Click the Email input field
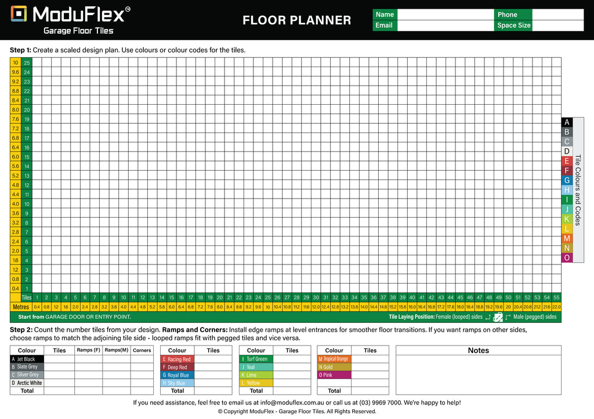Image resolution: width=594 pixels, height=419 pixels. tap(444, 25)
